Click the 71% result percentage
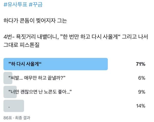This screenshot has width=154, height=122. coord(141,64)
